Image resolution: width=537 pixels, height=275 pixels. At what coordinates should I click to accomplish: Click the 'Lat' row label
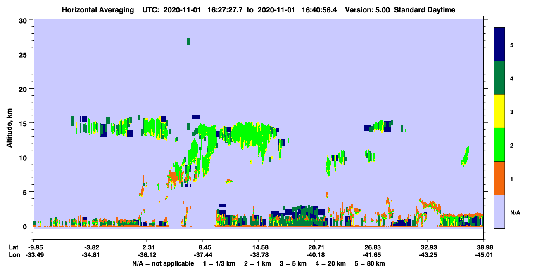point(13,247)
